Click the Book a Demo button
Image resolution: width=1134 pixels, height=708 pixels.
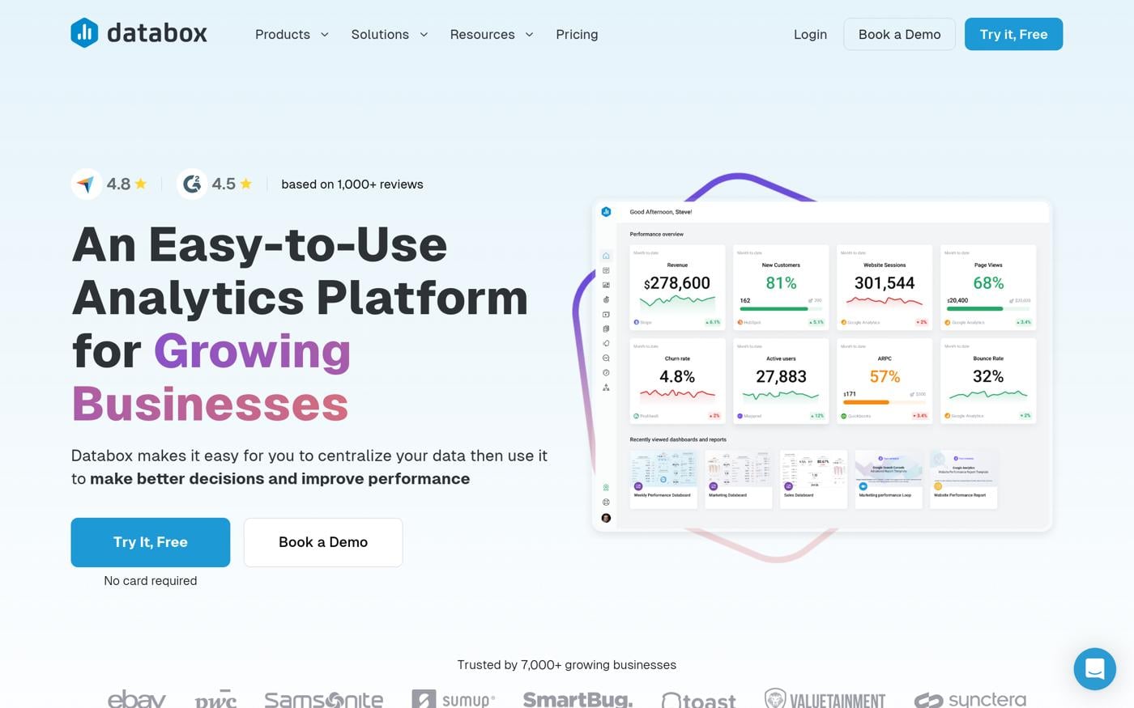coord(322,542)
